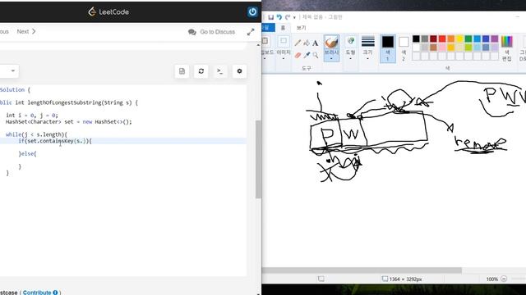Pick the black color swatch
This screenshot has width=526, height=295.
point(416,39)
